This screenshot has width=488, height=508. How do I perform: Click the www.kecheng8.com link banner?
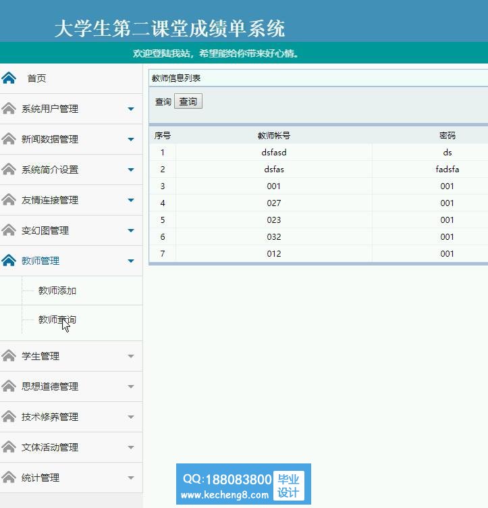click(x=225, y=494)
